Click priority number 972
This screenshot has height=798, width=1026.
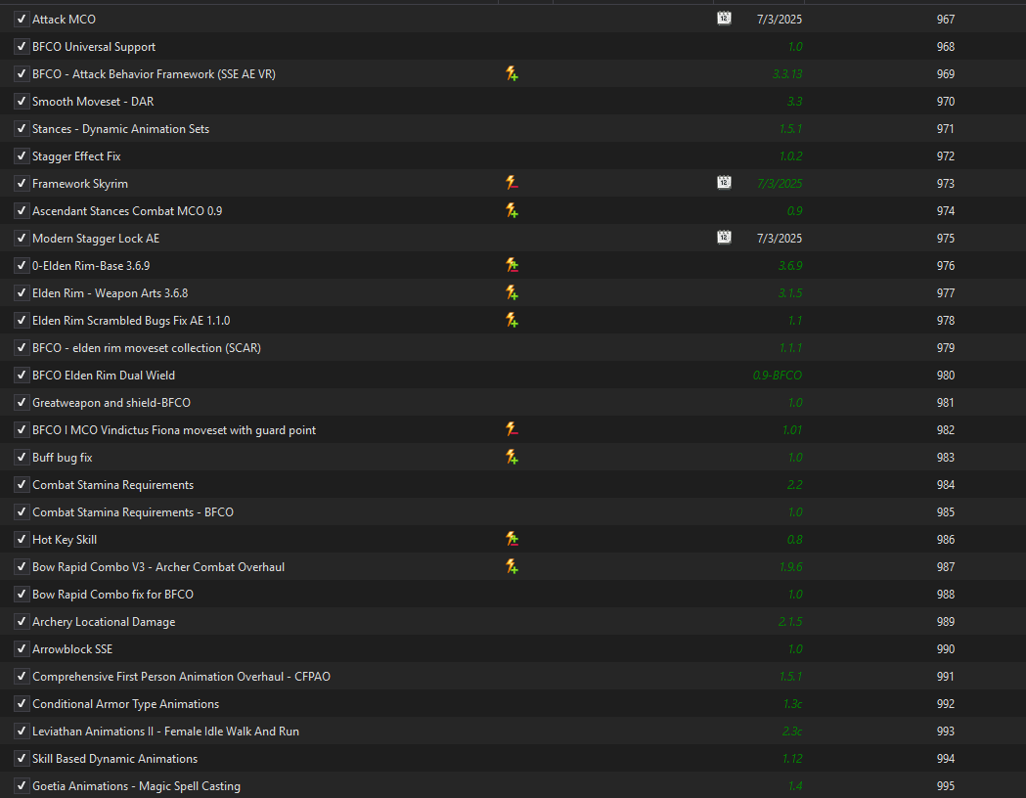tap(946, 156)
